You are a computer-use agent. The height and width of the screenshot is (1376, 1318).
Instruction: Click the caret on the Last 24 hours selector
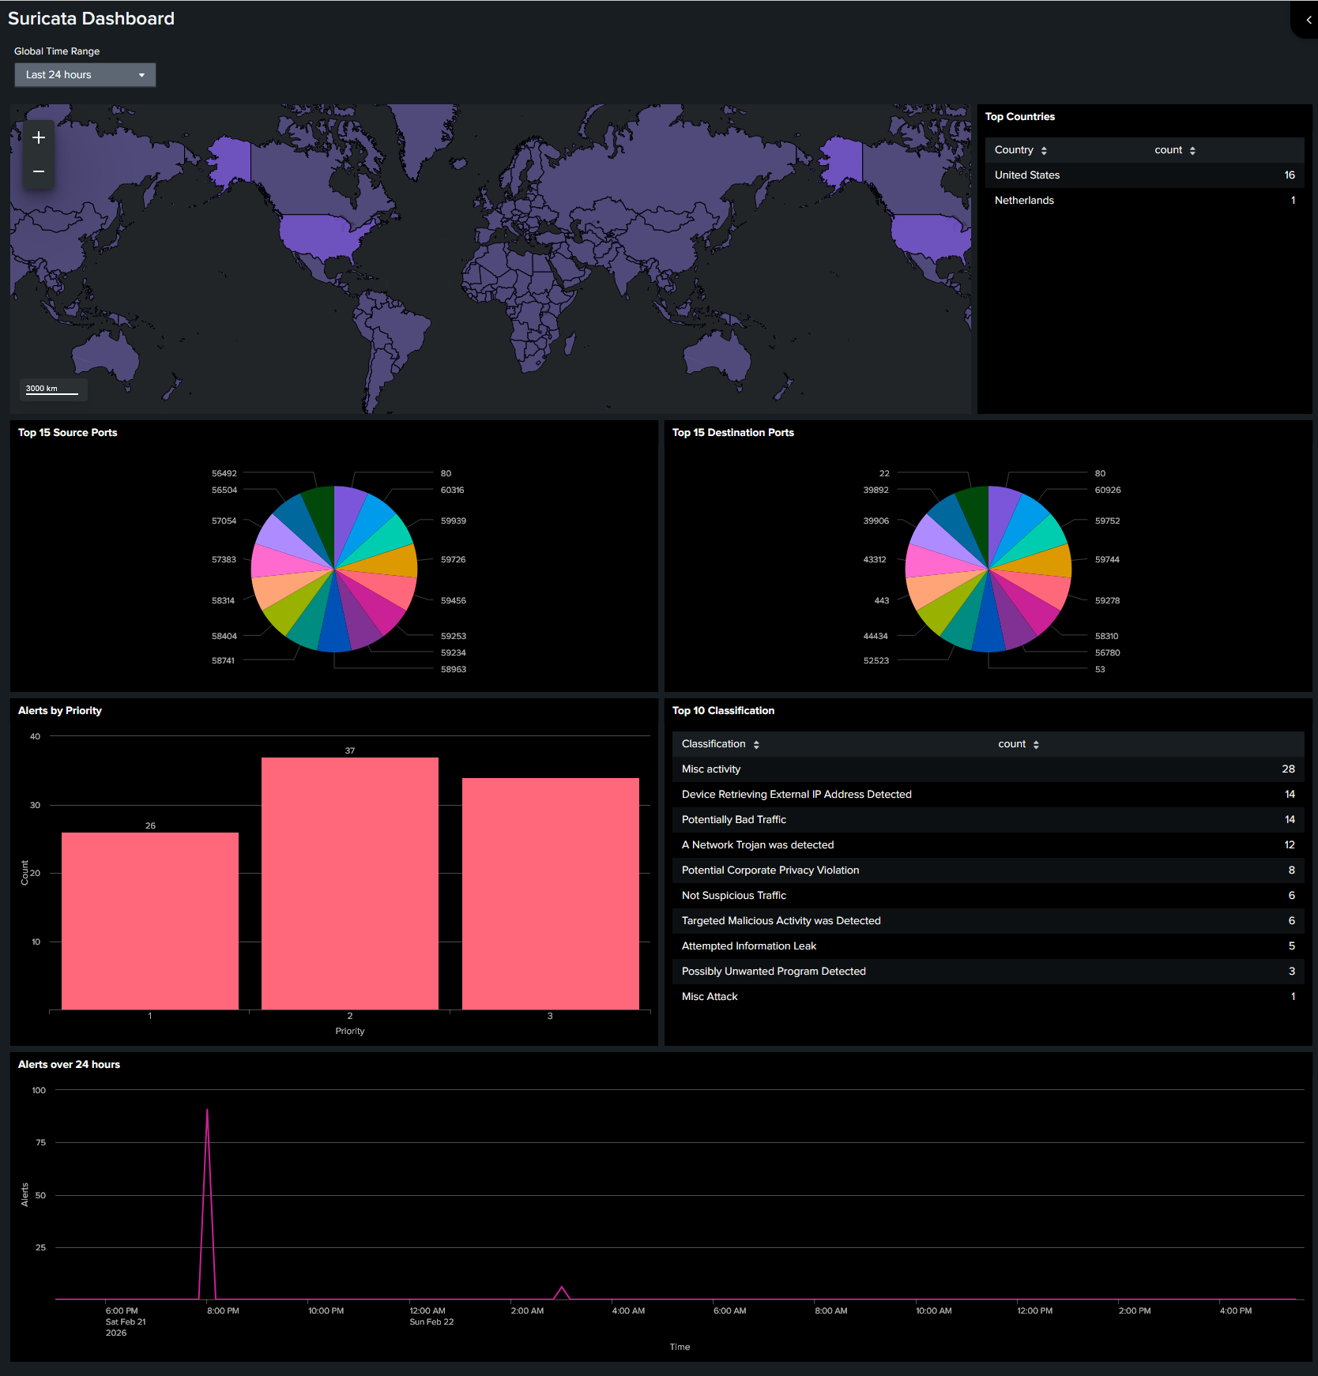tap(141, 74)
